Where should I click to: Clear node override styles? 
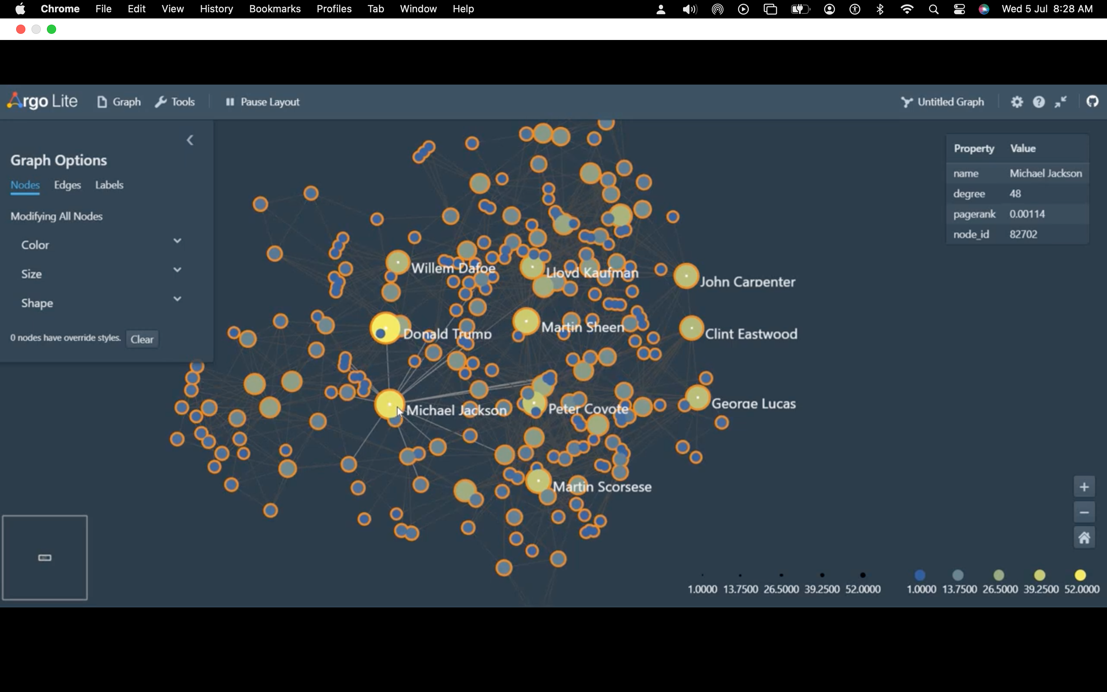(142, 339)
